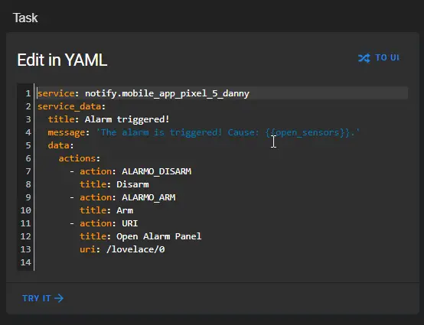Switch editor with TO UI button

pyautogui.click(x=379, y=58)
